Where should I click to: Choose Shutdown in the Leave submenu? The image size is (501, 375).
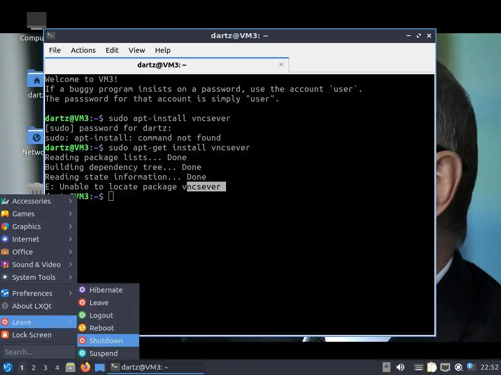point(108,340)
